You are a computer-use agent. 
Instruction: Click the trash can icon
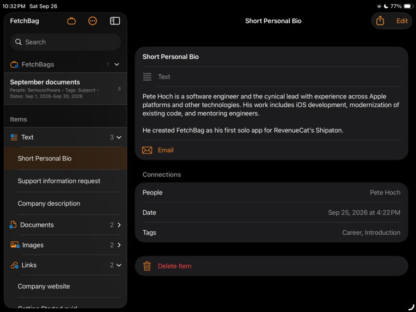pyautogui.click(x=147, y=266)
